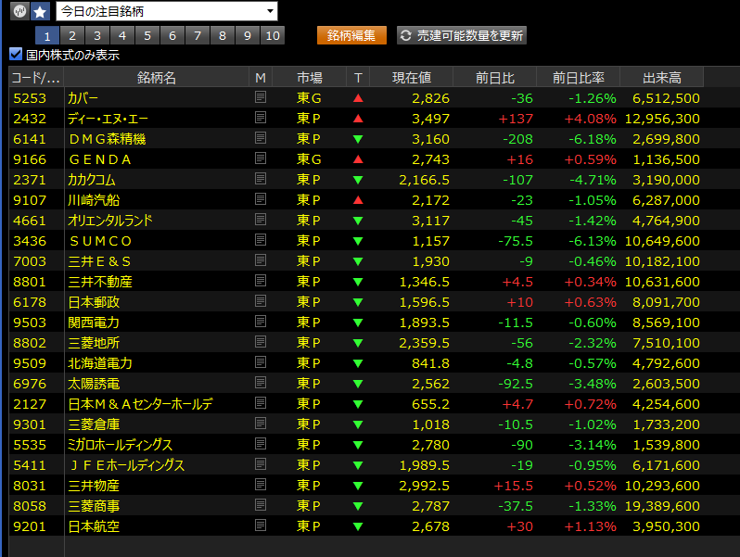Click GENDA market 東G cell
Viewport: 740px width, 557px height.
pyautogui.click(x=309, y=159)
